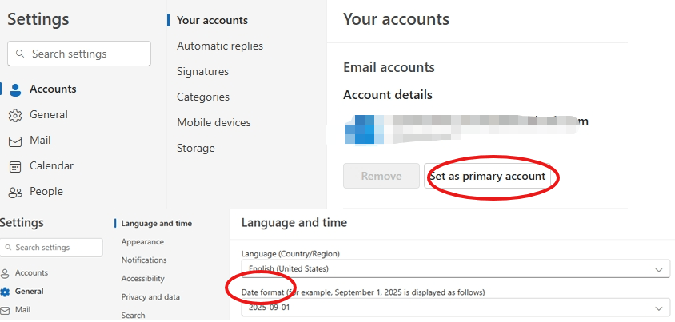Open Privacy and data settings
The width and height of the screenshot is (675, 322).
click(x=150, y=297)
